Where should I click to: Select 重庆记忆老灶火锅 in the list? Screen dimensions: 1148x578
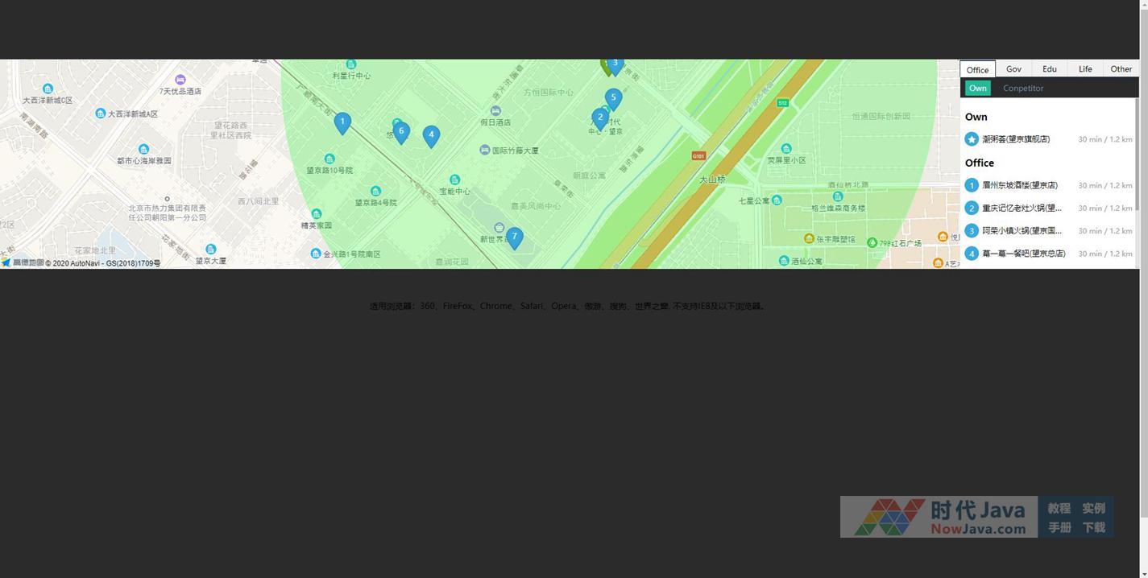pos(1022,208)
